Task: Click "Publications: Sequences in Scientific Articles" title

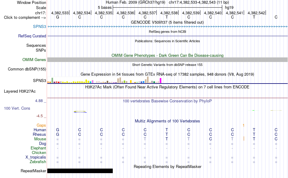Action: click(x=167, y=41)
